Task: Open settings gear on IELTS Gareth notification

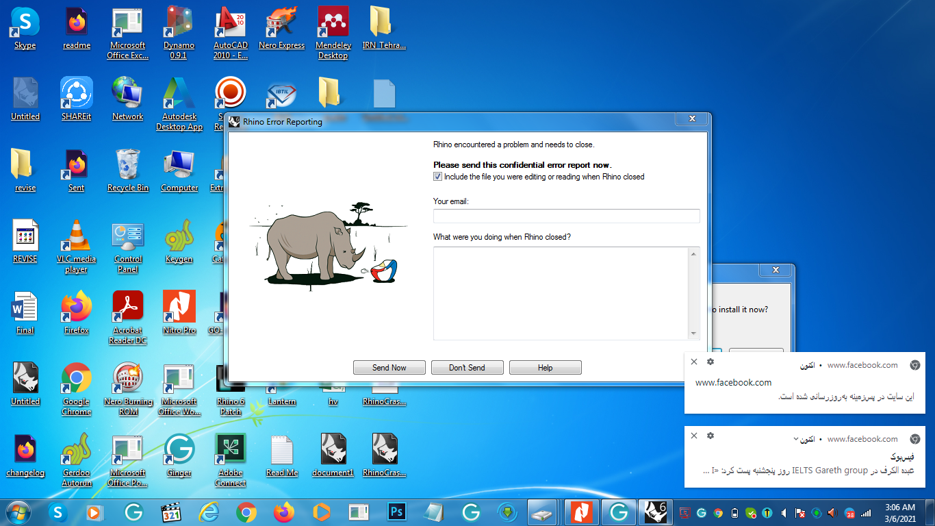Action: pyautogui.click(x=710, y=436)
